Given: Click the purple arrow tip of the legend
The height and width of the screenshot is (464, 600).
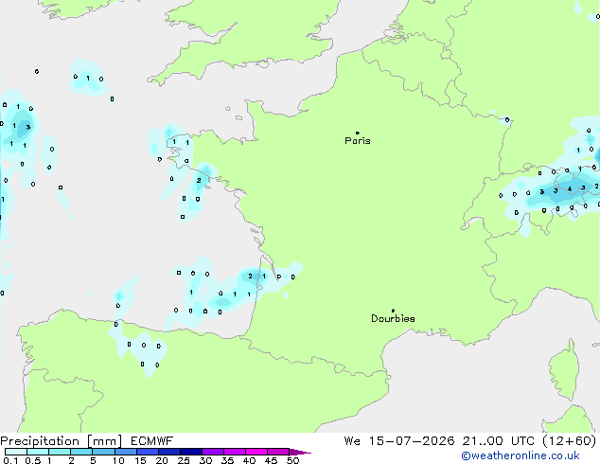Looking at the screenshot, I should point(300,452).
